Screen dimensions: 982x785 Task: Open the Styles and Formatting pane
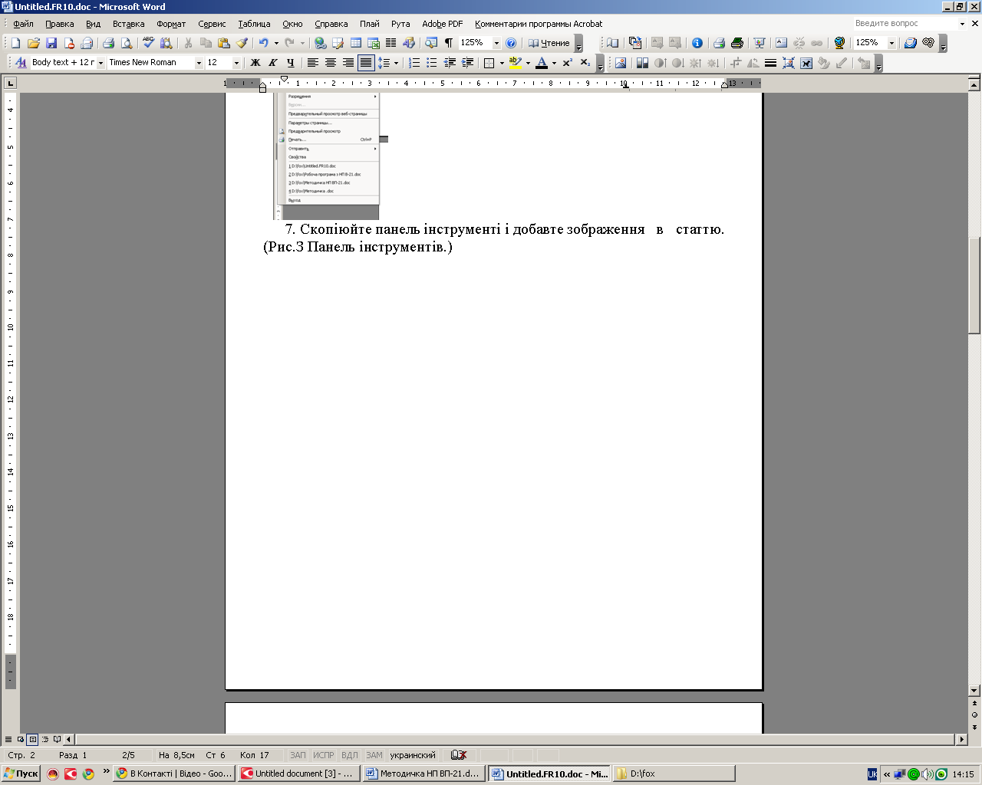(x=21, y=63)
